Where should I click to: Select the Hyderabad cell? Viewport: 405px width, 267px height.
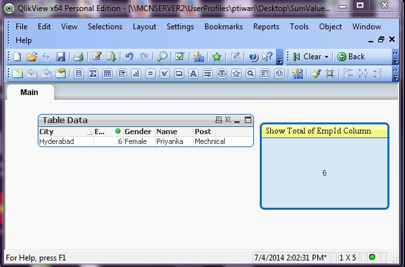pos(66,141)
